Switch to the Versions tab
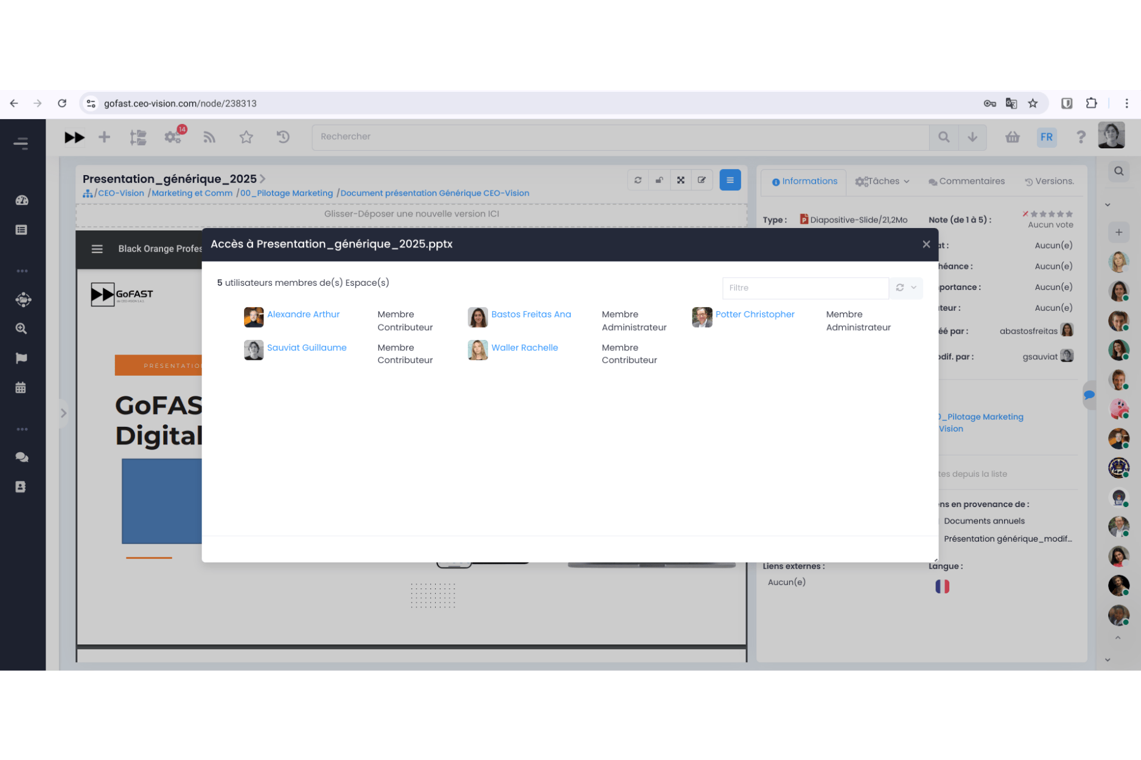The height and width of the screenshot is (760, 1141). 1049,181
